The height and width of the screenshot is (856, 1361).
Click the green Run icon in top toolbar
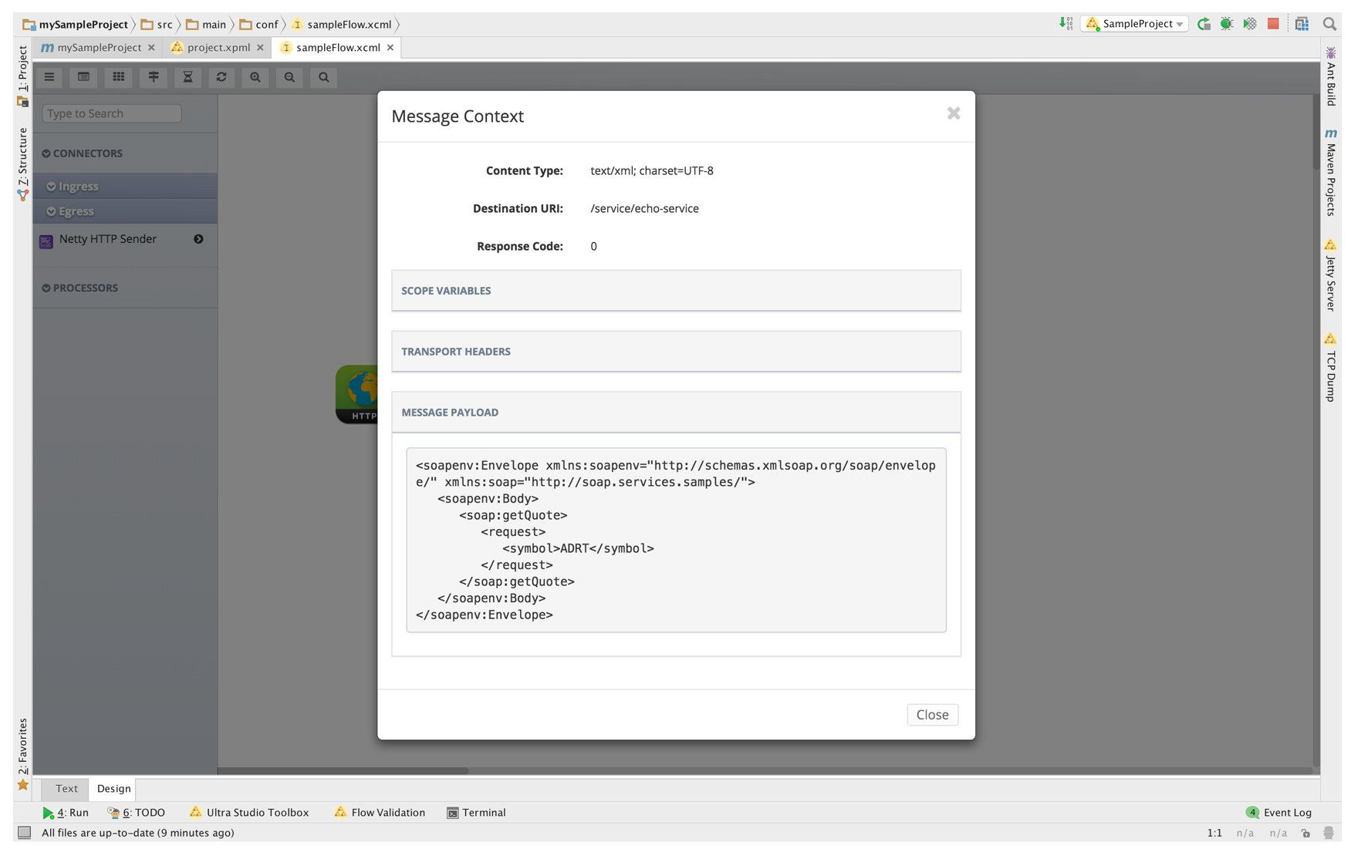[1204, 24]
